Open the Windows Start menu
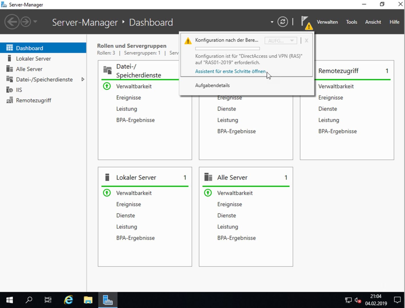This screenshot has width=405, height=308. coord(9,300)
